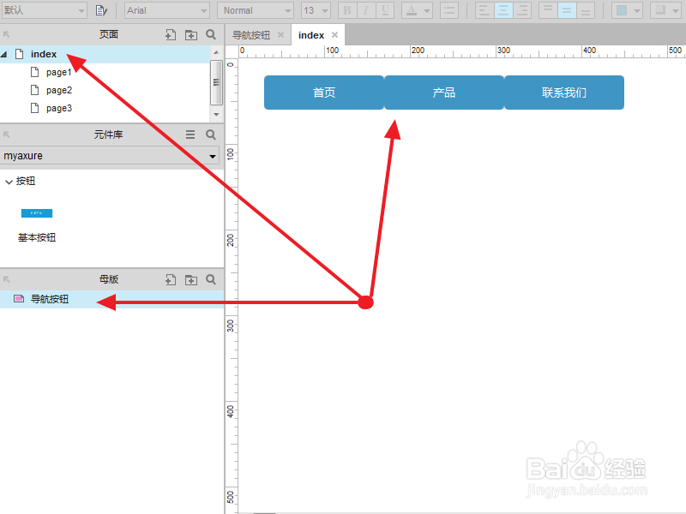Click the 元件库 panel title

(109, 134)
